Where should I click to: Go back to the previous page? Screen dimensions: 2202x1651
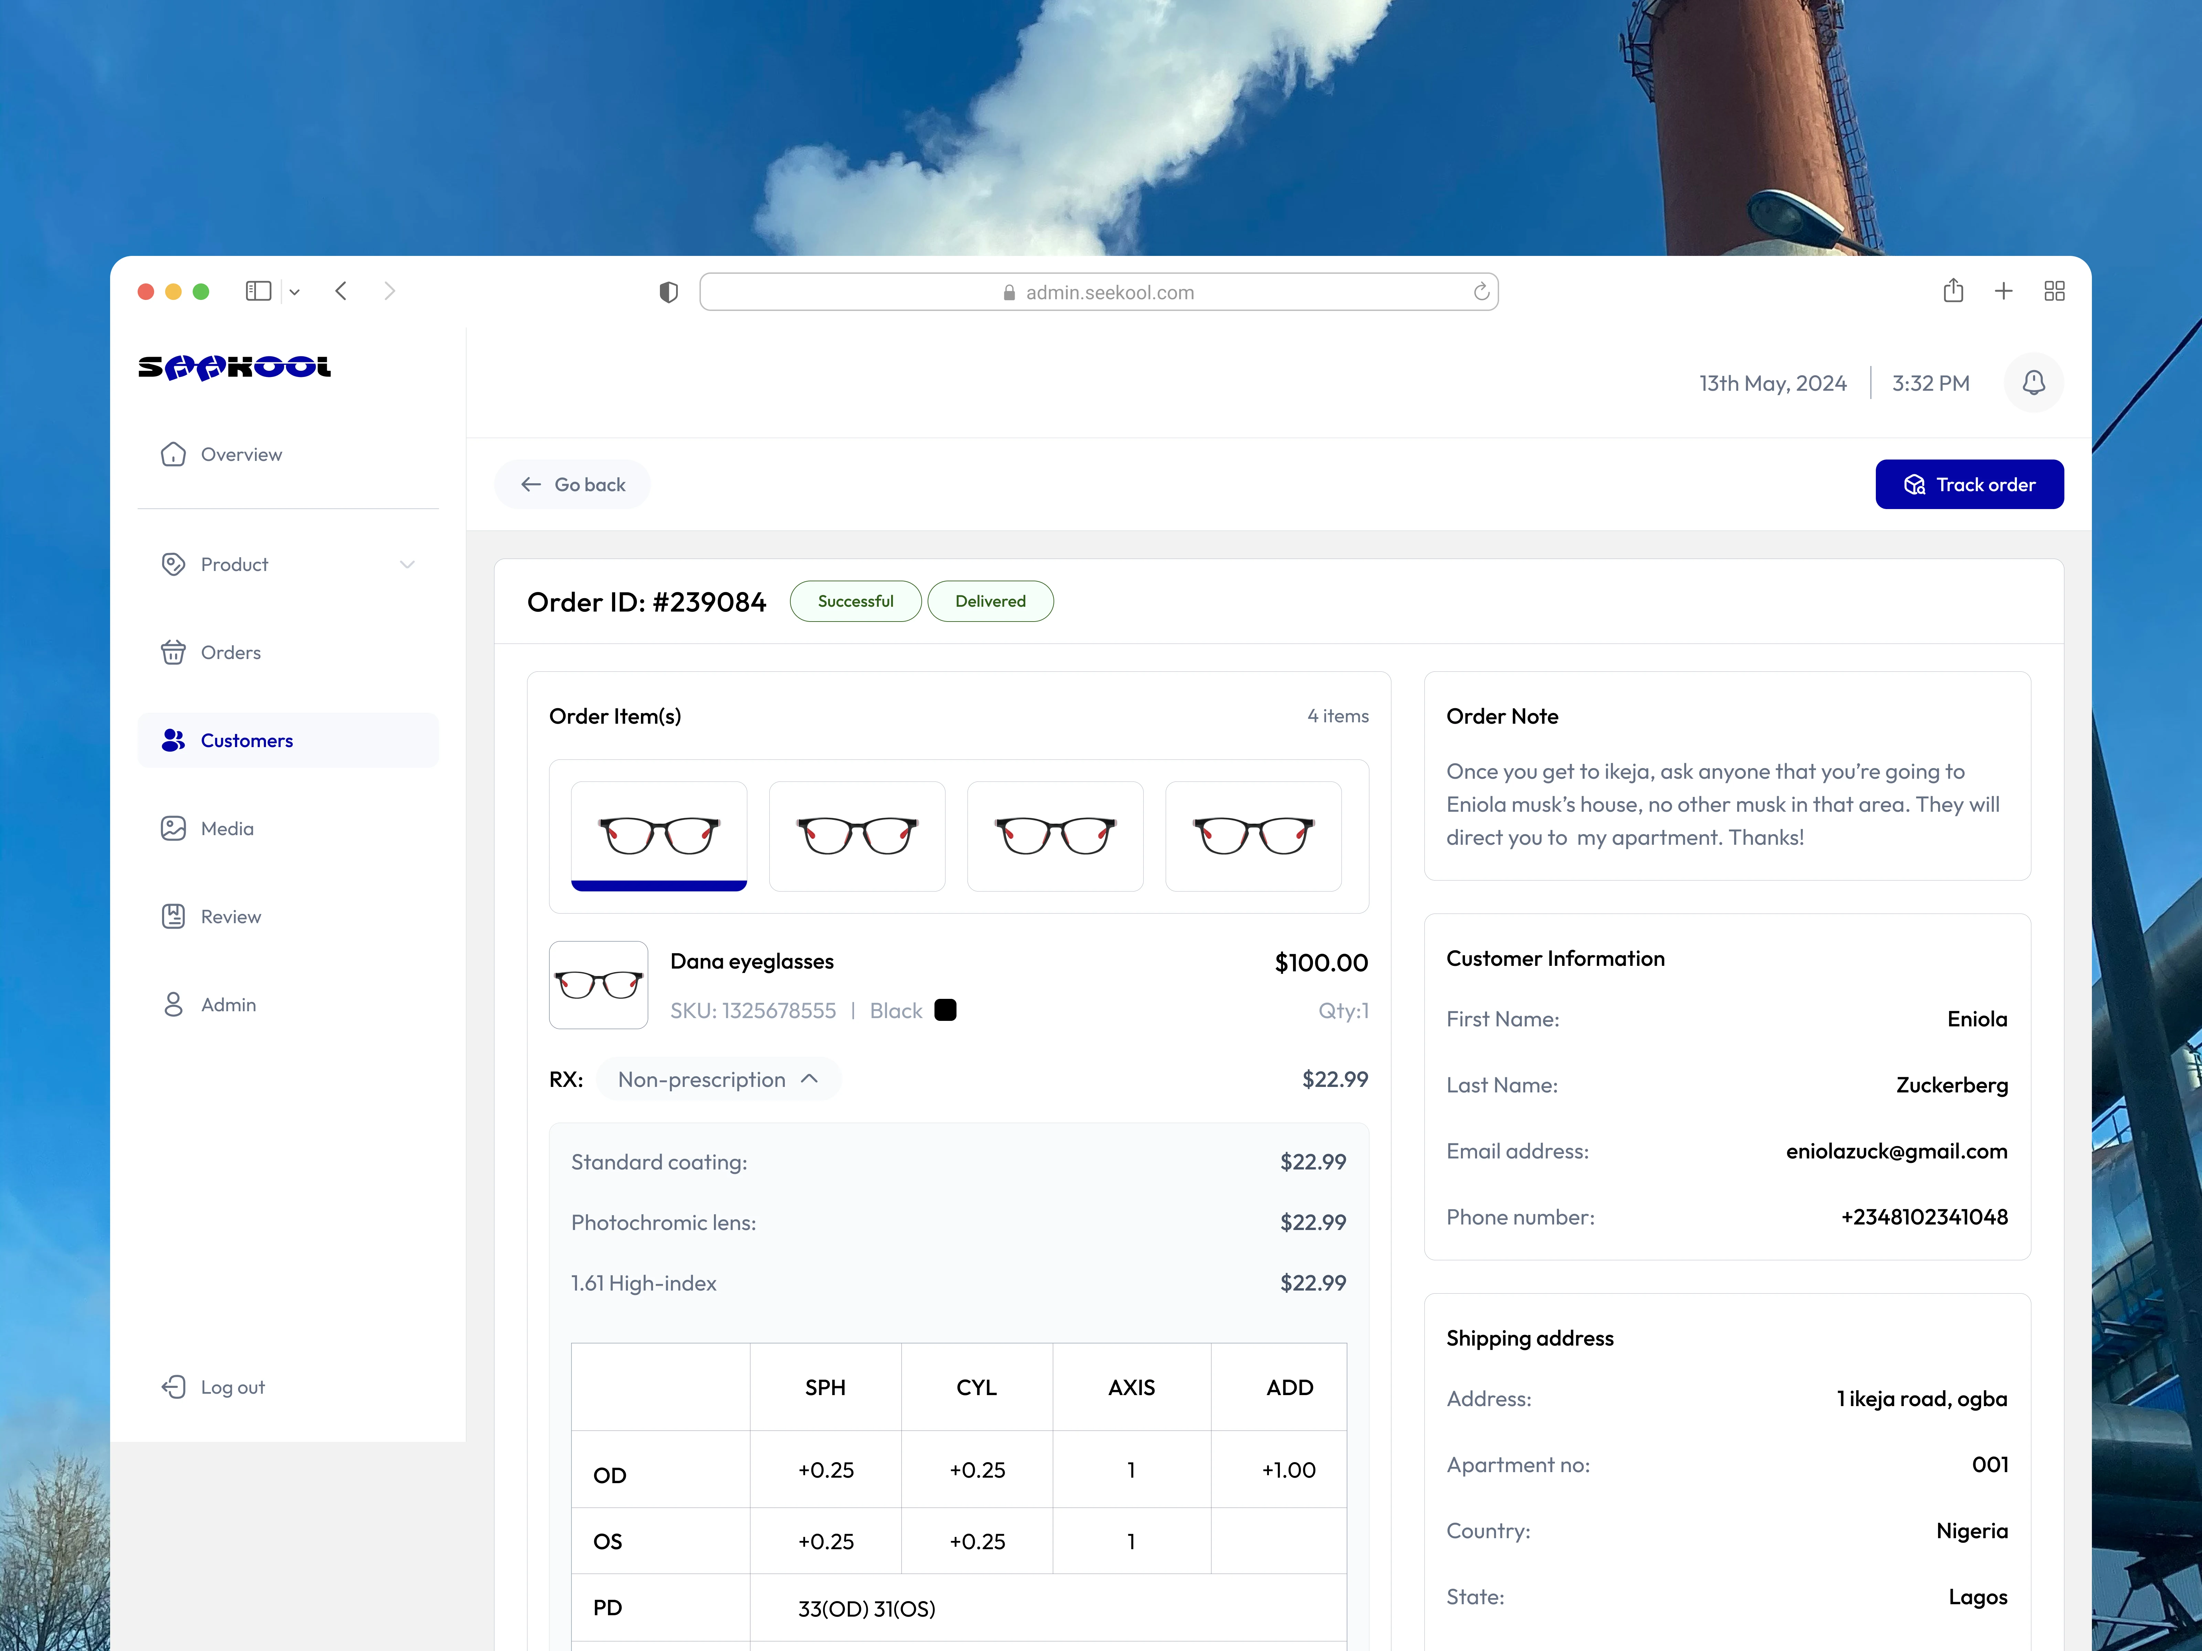573,485
